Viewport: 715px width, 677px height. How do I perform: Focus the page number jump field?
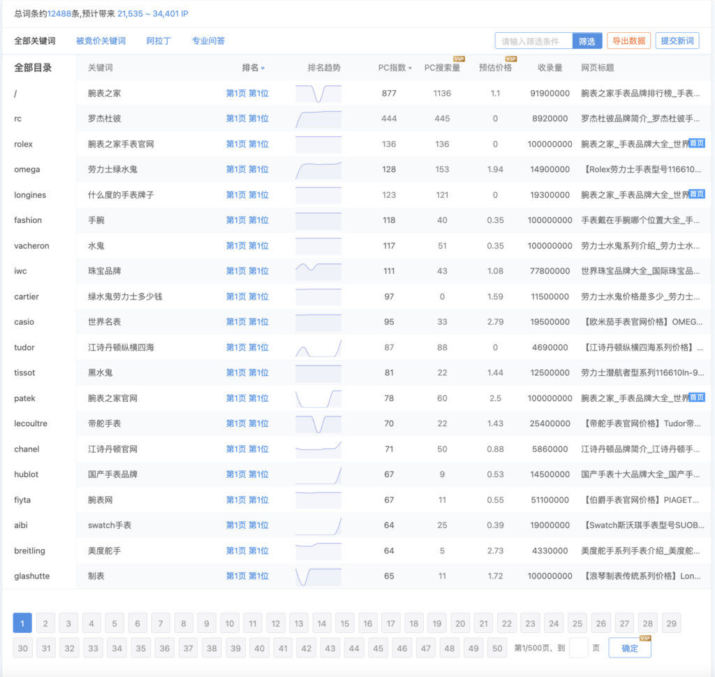(x=579, y=648)
